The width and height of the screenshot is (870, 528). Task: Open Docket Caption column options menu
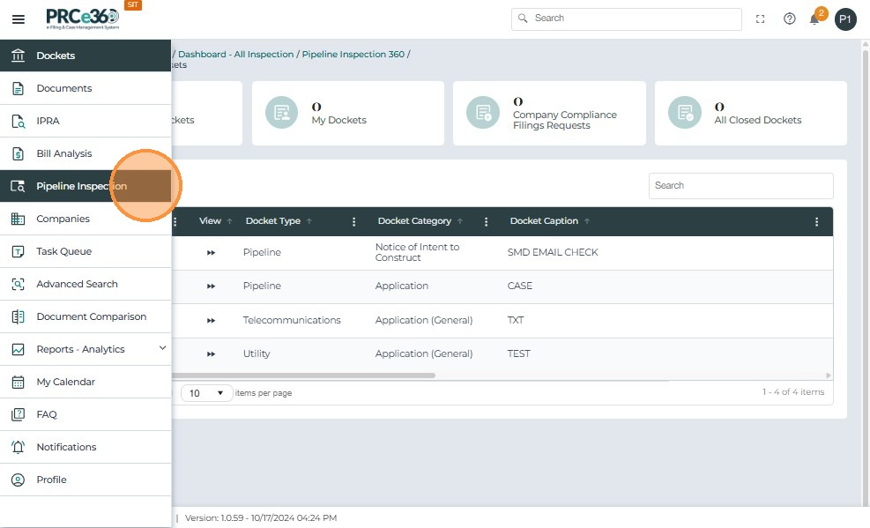point(816,222)
